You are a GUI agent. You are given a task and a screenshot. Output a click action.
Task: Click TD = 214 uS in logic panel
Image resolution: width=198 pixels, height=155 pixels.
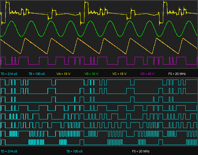(x=9, y=151)
